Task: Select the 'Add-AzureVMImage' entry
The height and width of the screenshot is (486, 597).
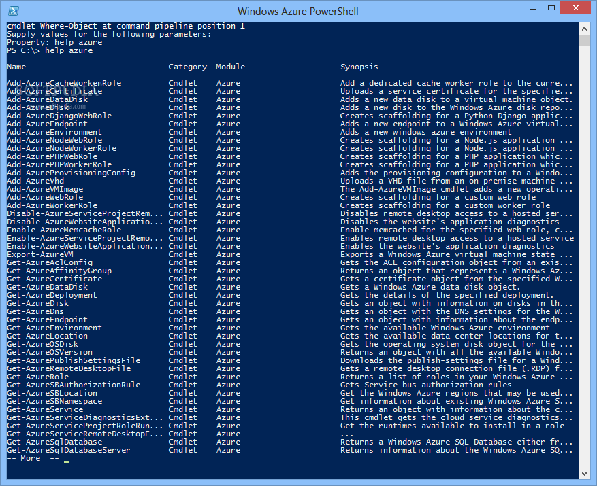Action: point(45,190)
